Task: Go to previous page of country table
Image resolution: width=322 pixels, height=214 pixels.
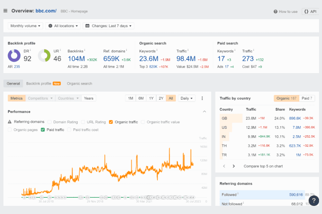Action: click(224, 166)
